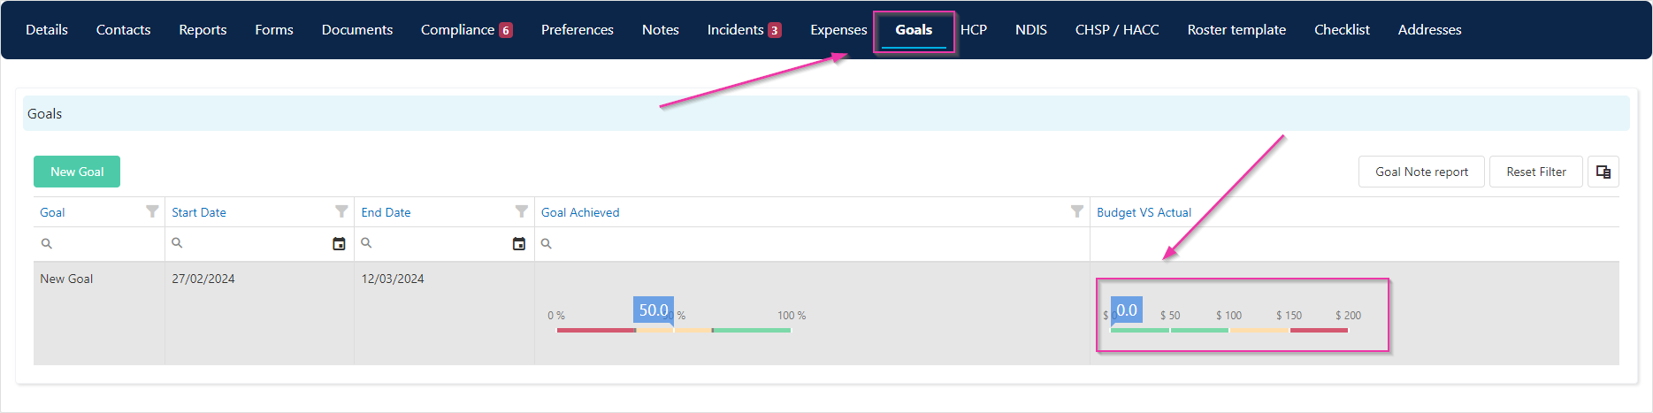The image size is (1653, 413).
Task: Click the Goal search magnifier icon
Action: click(x=47, y=243)
